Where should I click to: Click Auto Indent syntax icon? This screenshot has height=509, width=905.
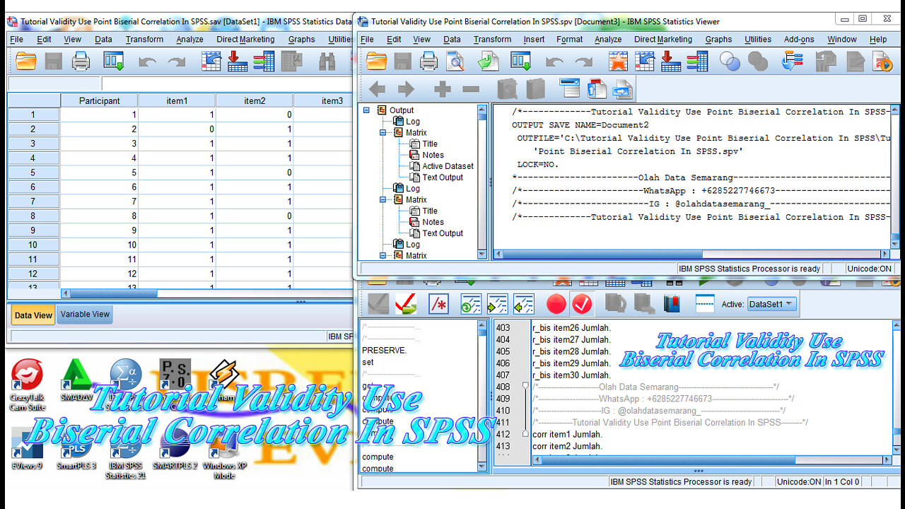pos(471,305)
